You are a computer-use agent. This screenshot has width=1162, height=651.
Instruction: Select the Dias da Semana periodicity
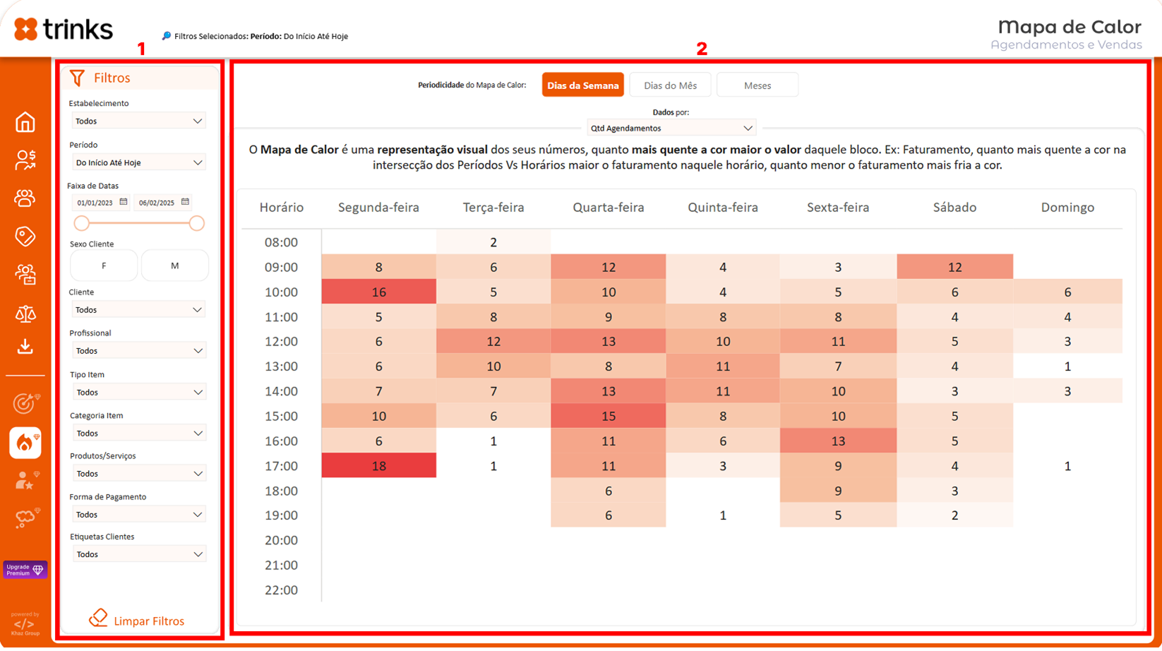(x=582, y=85)
